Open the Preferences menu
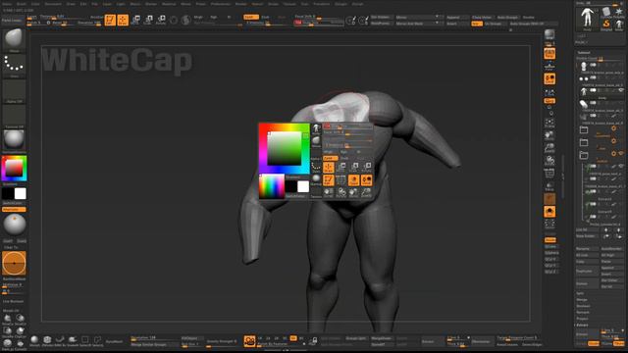Image resolution: width=628 pixels, height=353 pixels. pyautogui.click(x=221, y=4)
